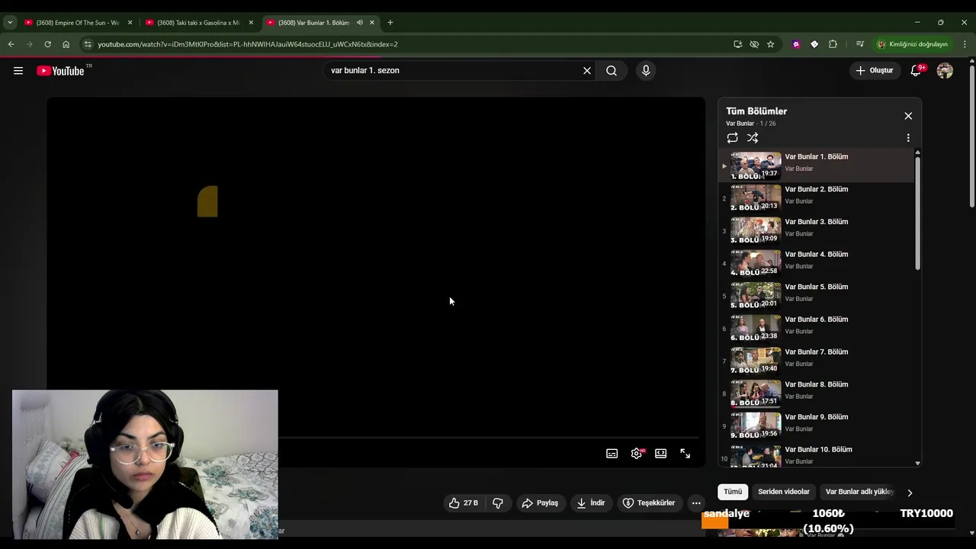Toggle subtitles on the video player
976x549 pixels.
[612, 454]
